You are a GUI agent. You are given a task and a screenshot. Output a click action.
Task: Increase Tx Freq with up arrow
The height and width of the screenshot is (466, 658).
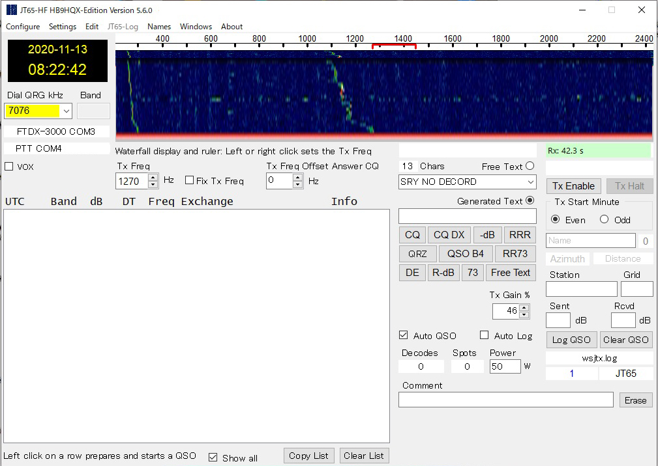click(x=153, y=178)
